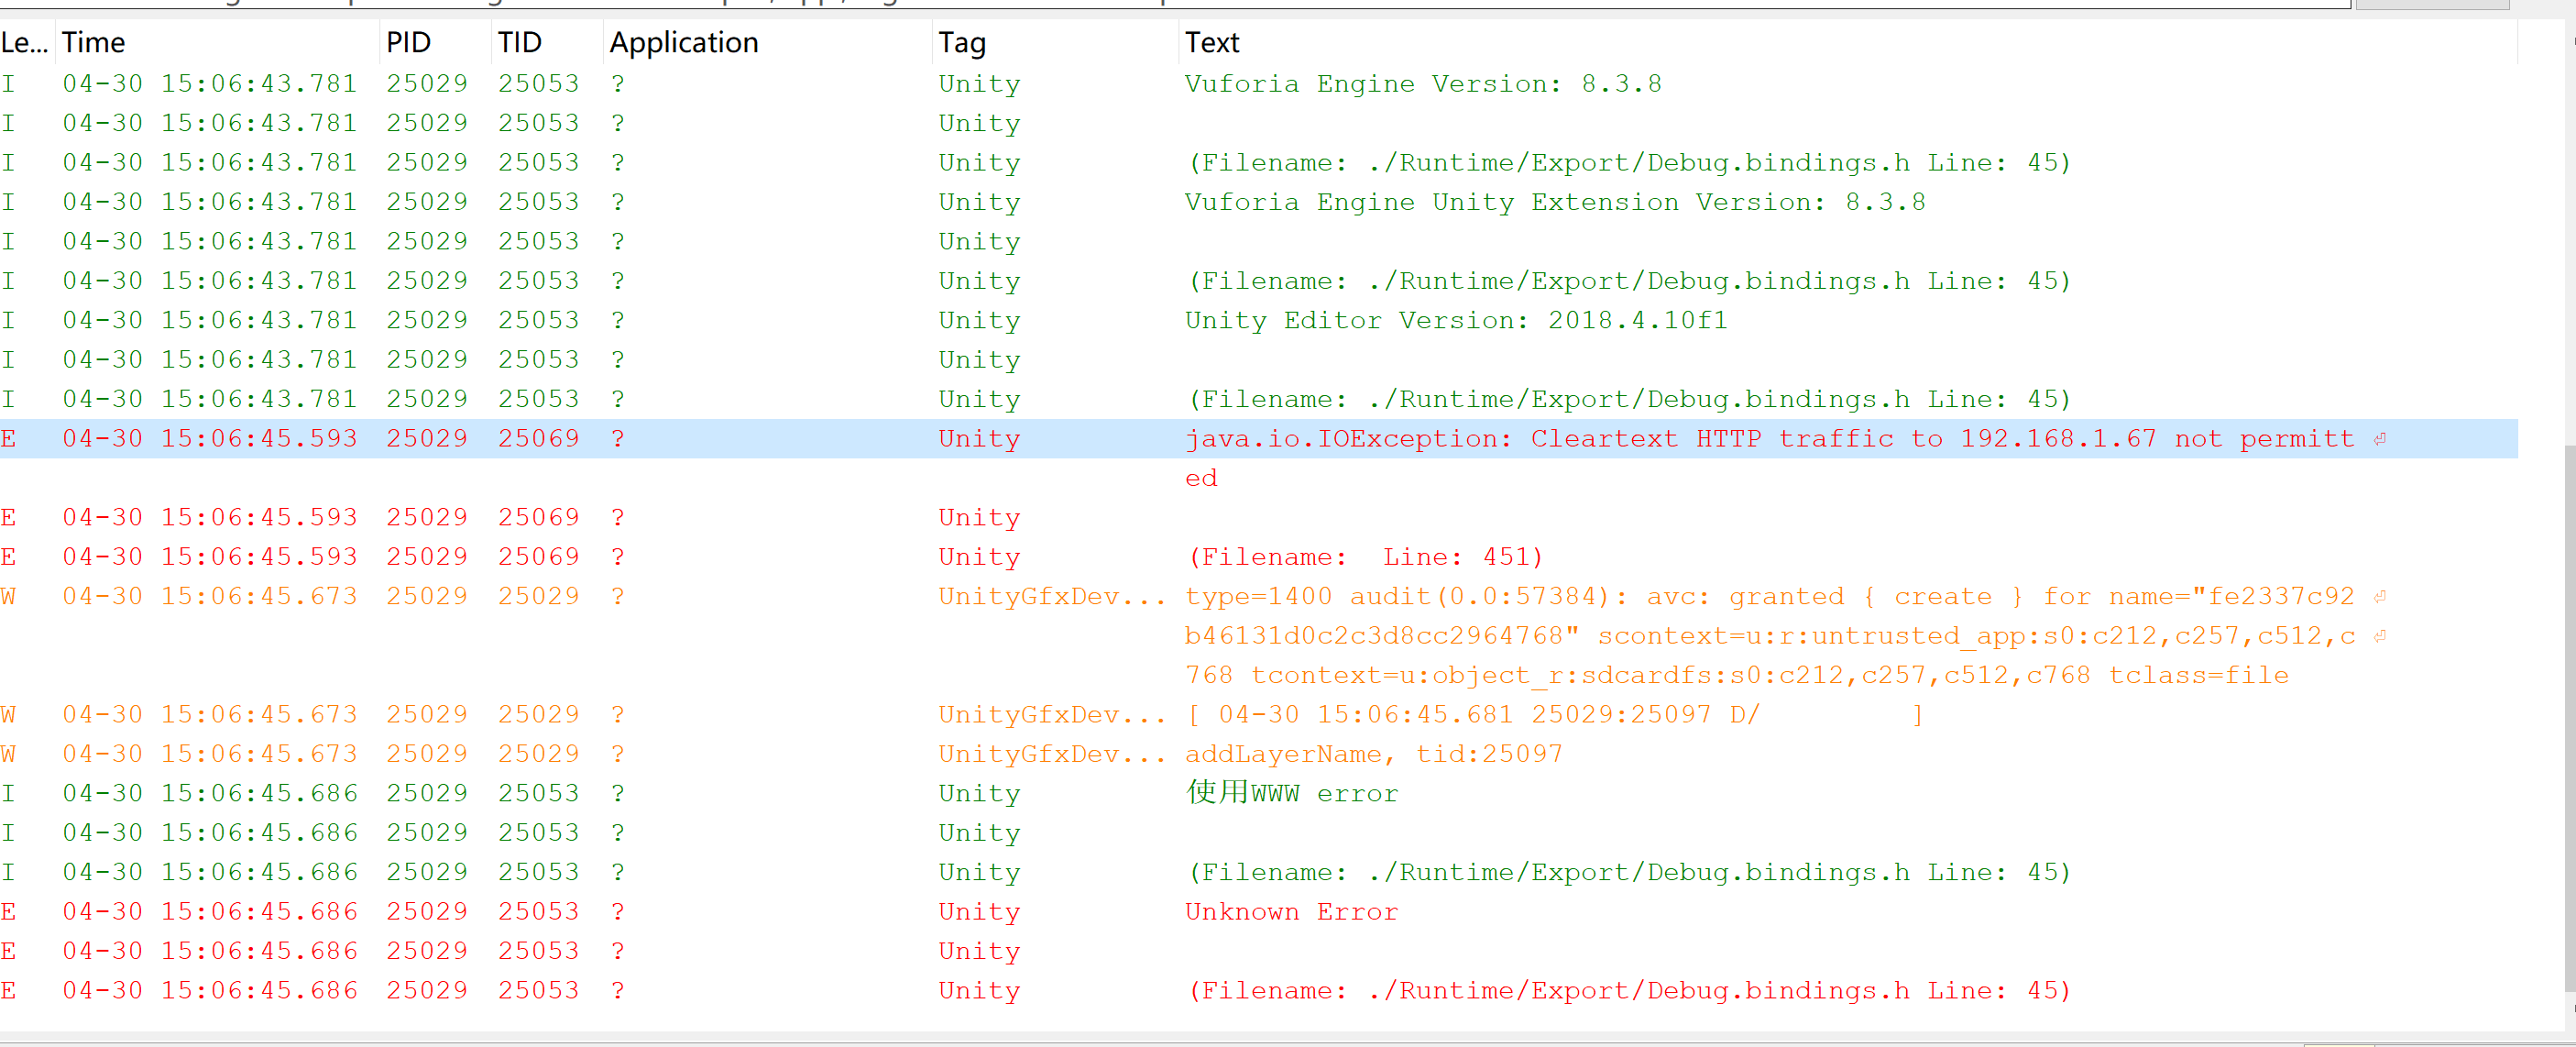Viewport: 2576px width, 1047px height.
Task: Select the Vuforia Engine Version: 8.3.8 row
Action: 1422,84
